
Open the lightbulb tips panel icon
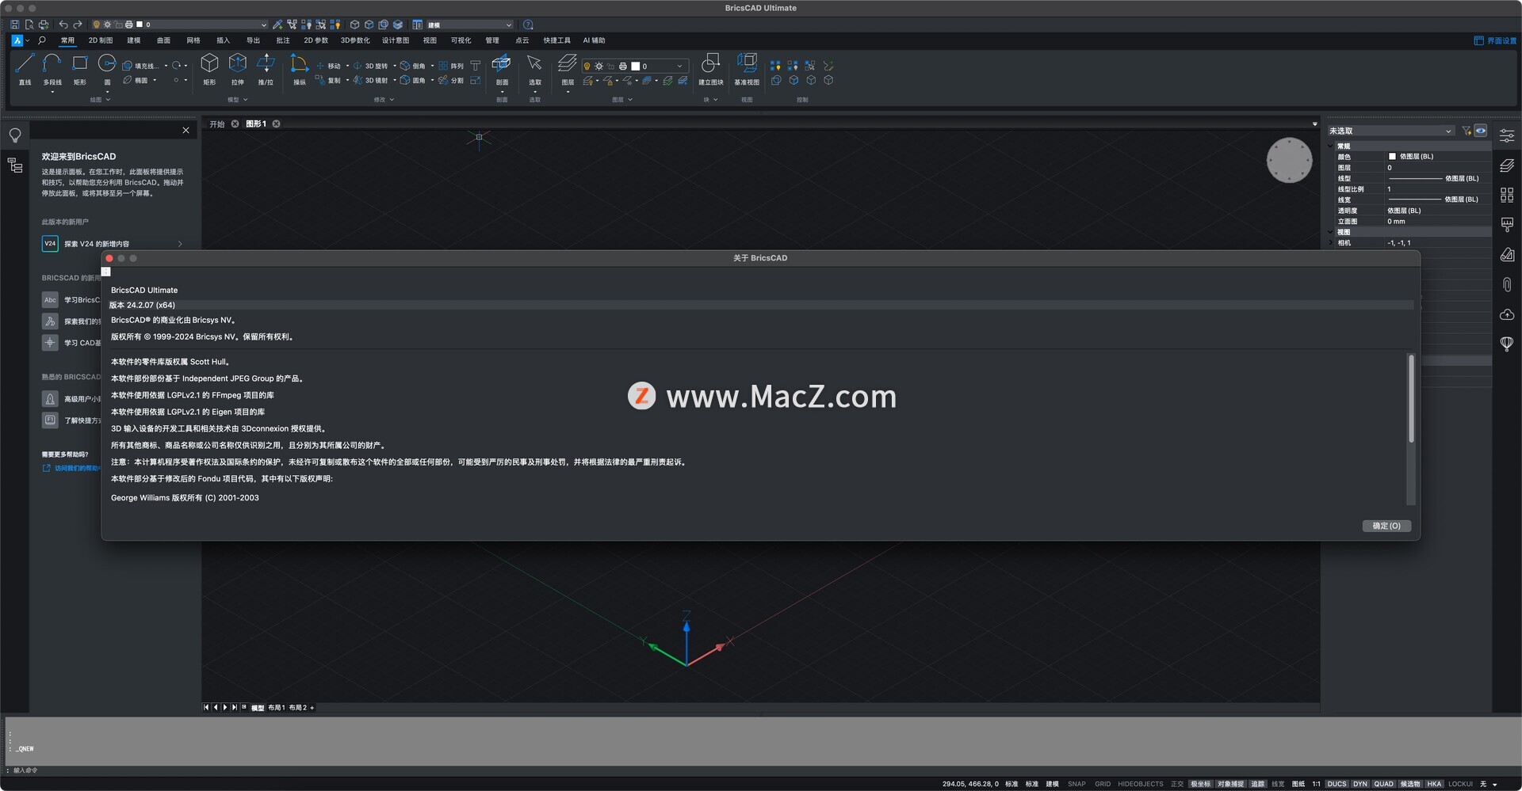point(15,135)
